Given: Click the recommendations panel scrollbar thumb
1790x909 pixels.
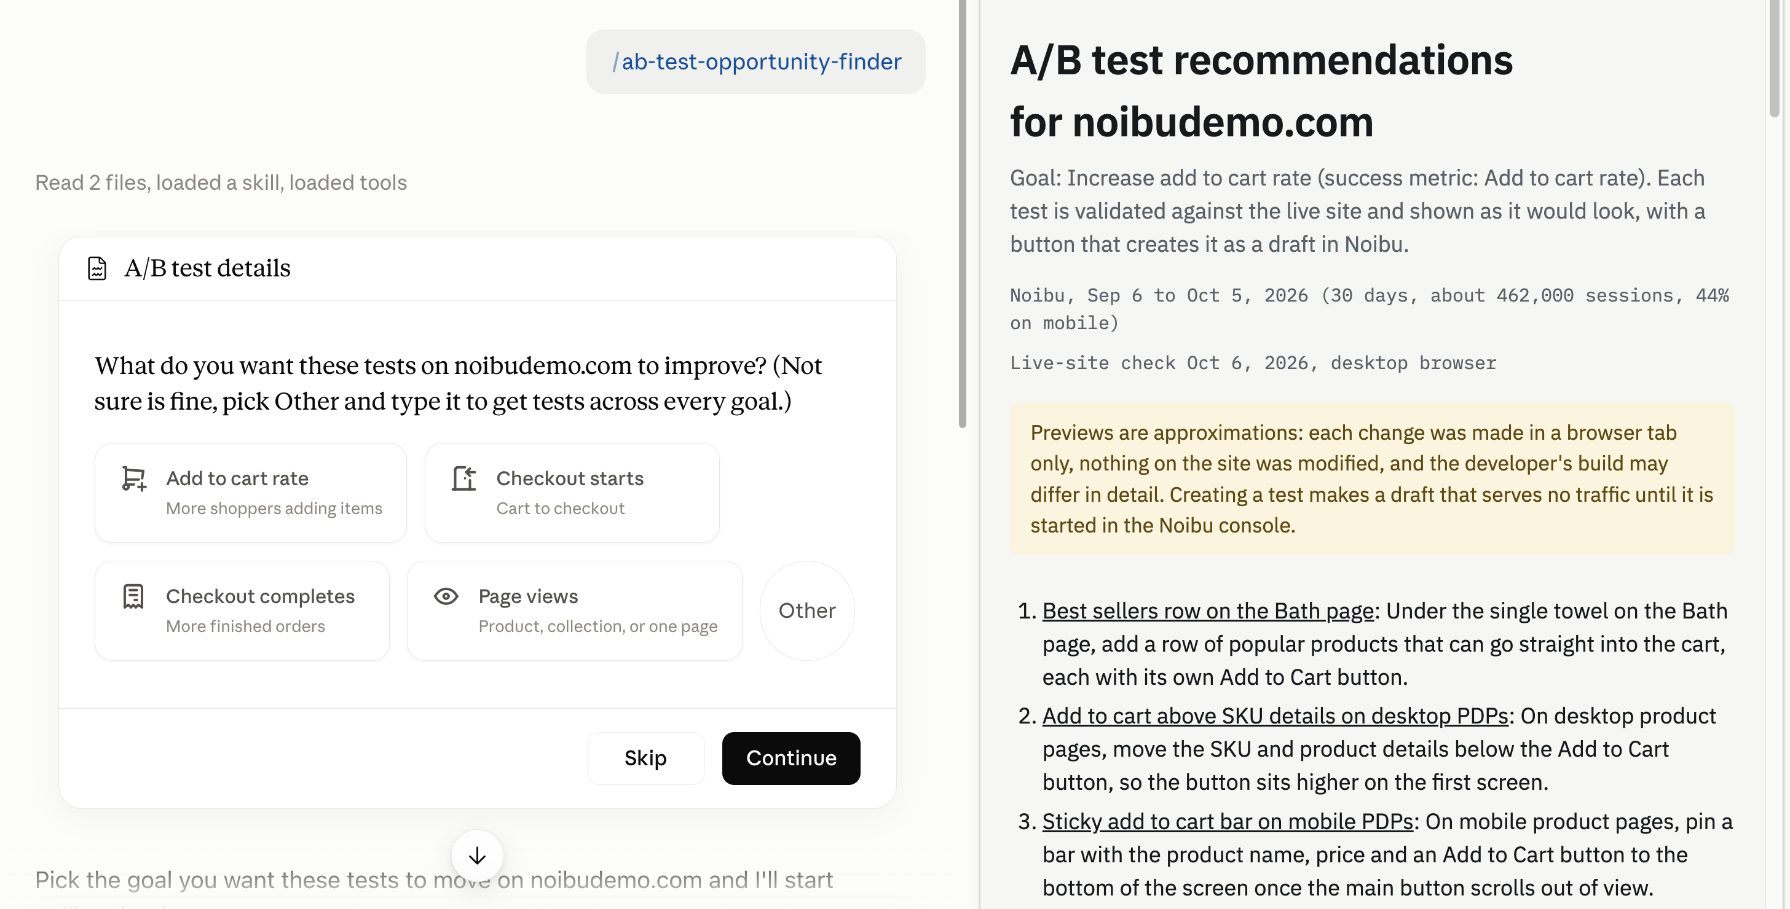Looking at the screenshot, I should pos(1774,58).
